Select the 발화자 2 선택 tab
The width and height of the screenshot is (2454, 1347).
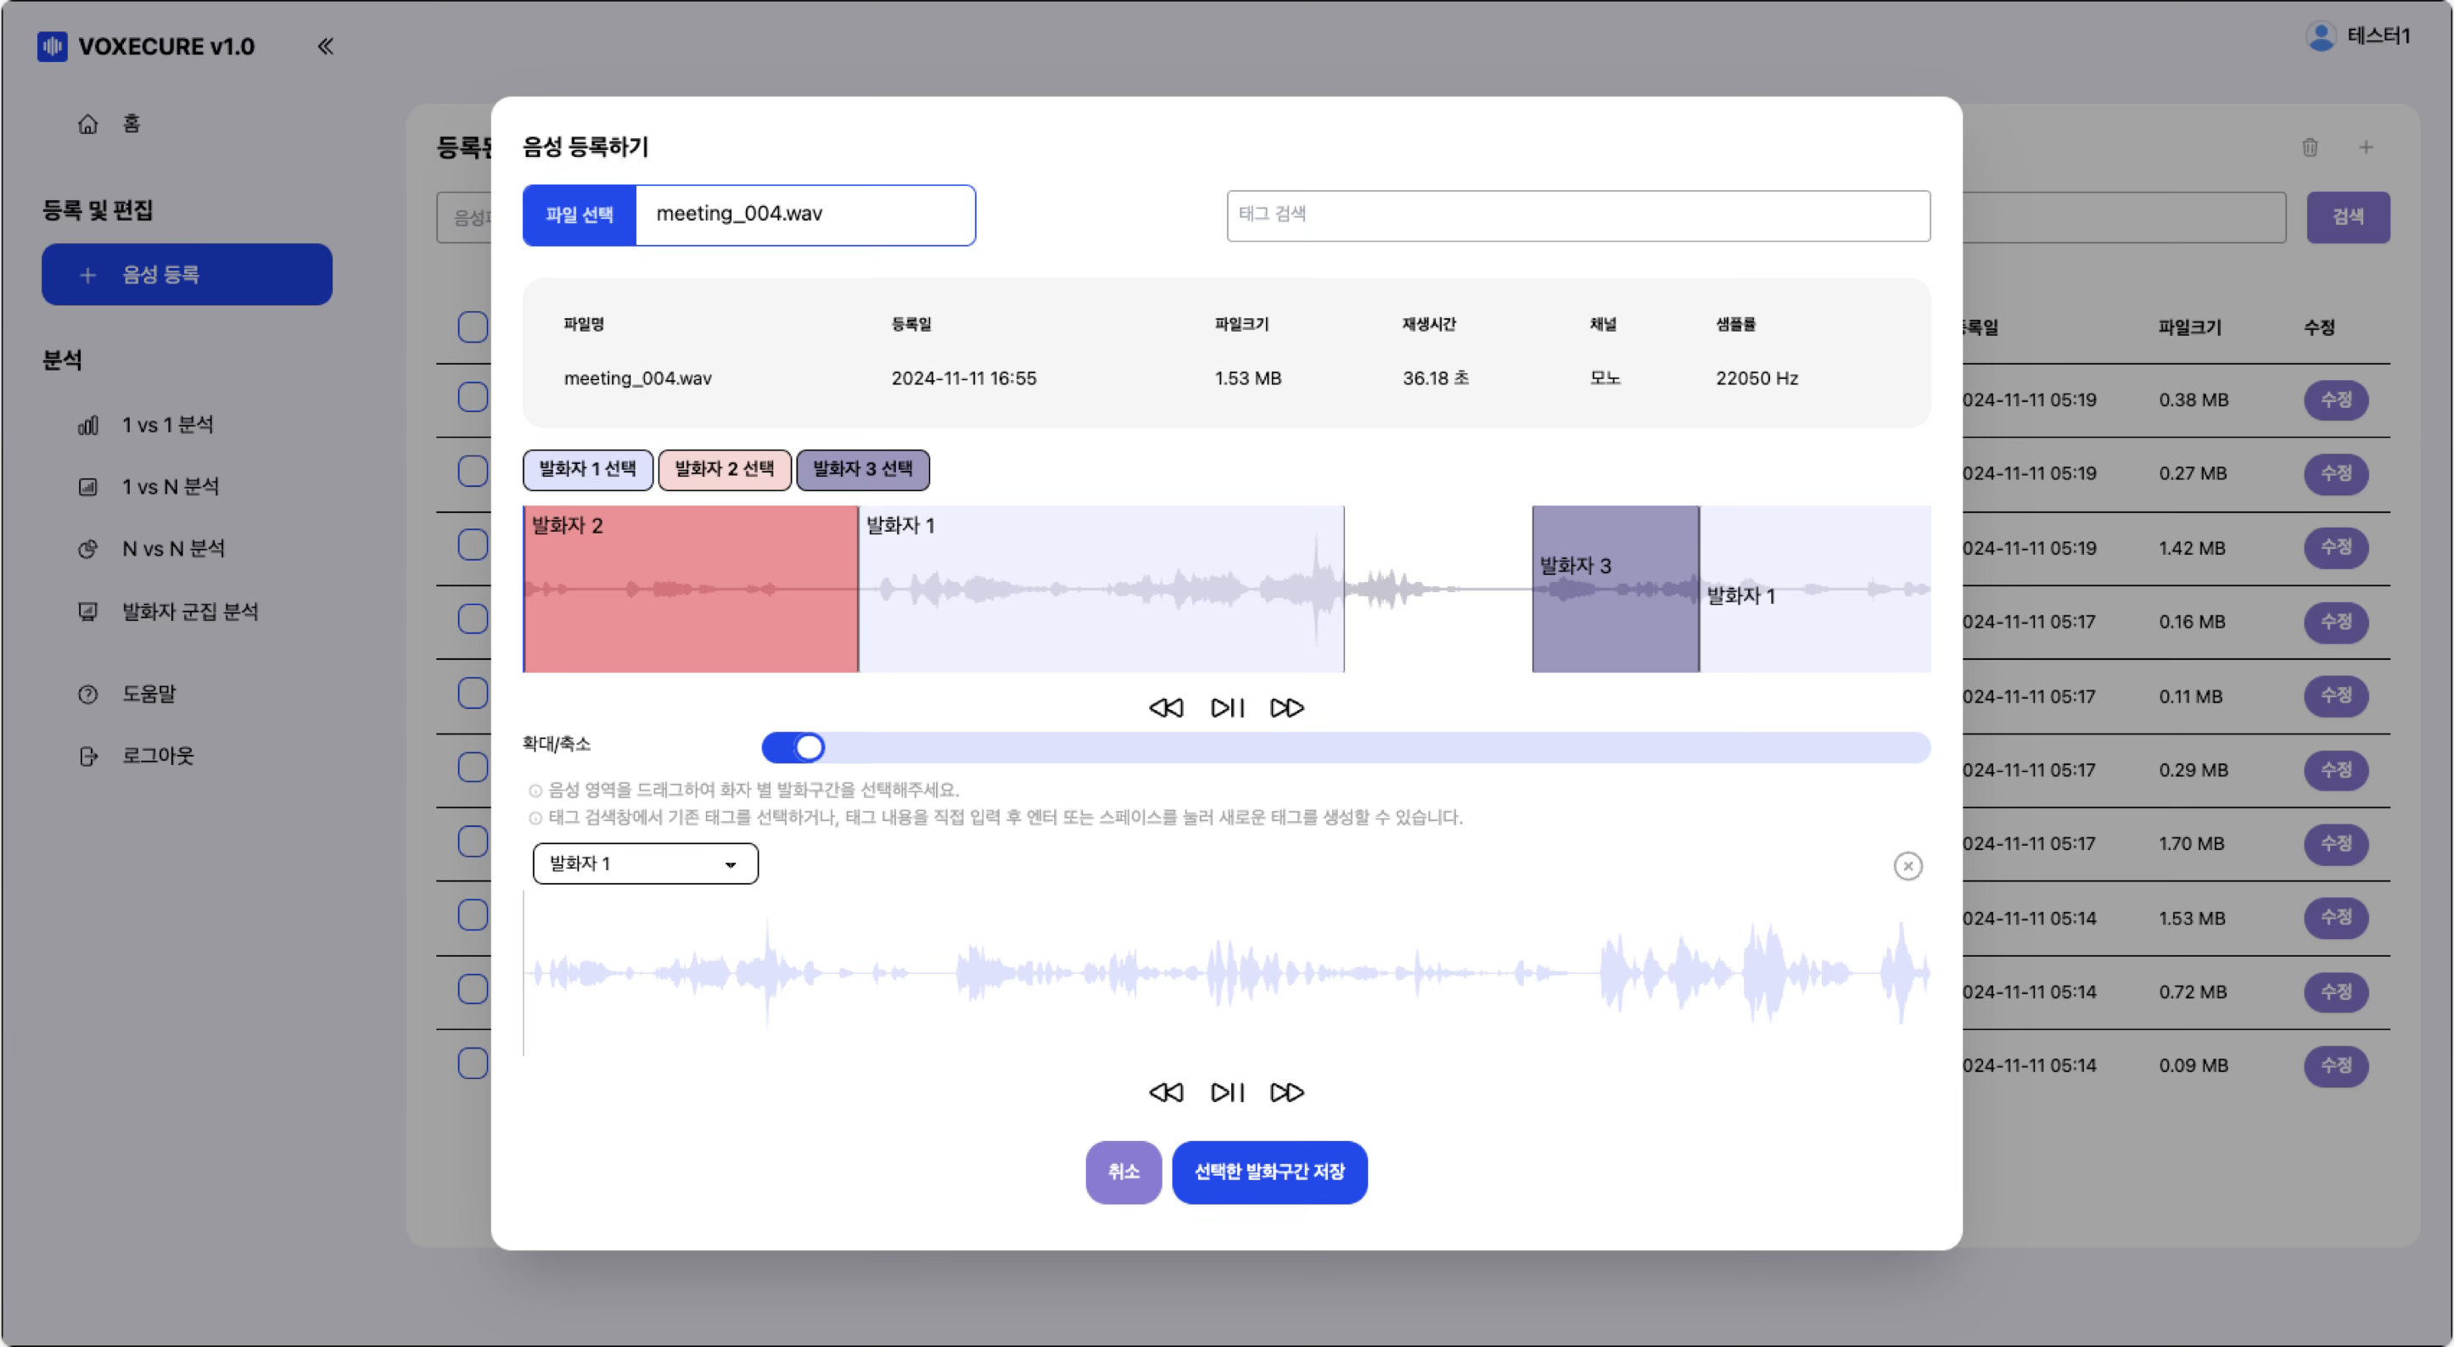point(724,470)
